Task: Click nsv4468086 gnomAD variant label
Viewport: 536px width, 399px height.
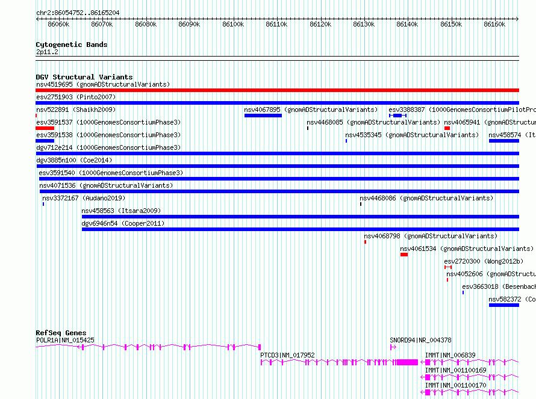Action: coord(426,198)
